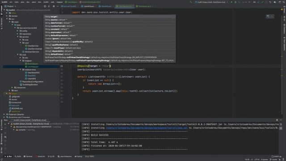Open Run panel settings gear icon
This screenshot has height=161, width=286.
pyautogui.click(x=277, y=120)
